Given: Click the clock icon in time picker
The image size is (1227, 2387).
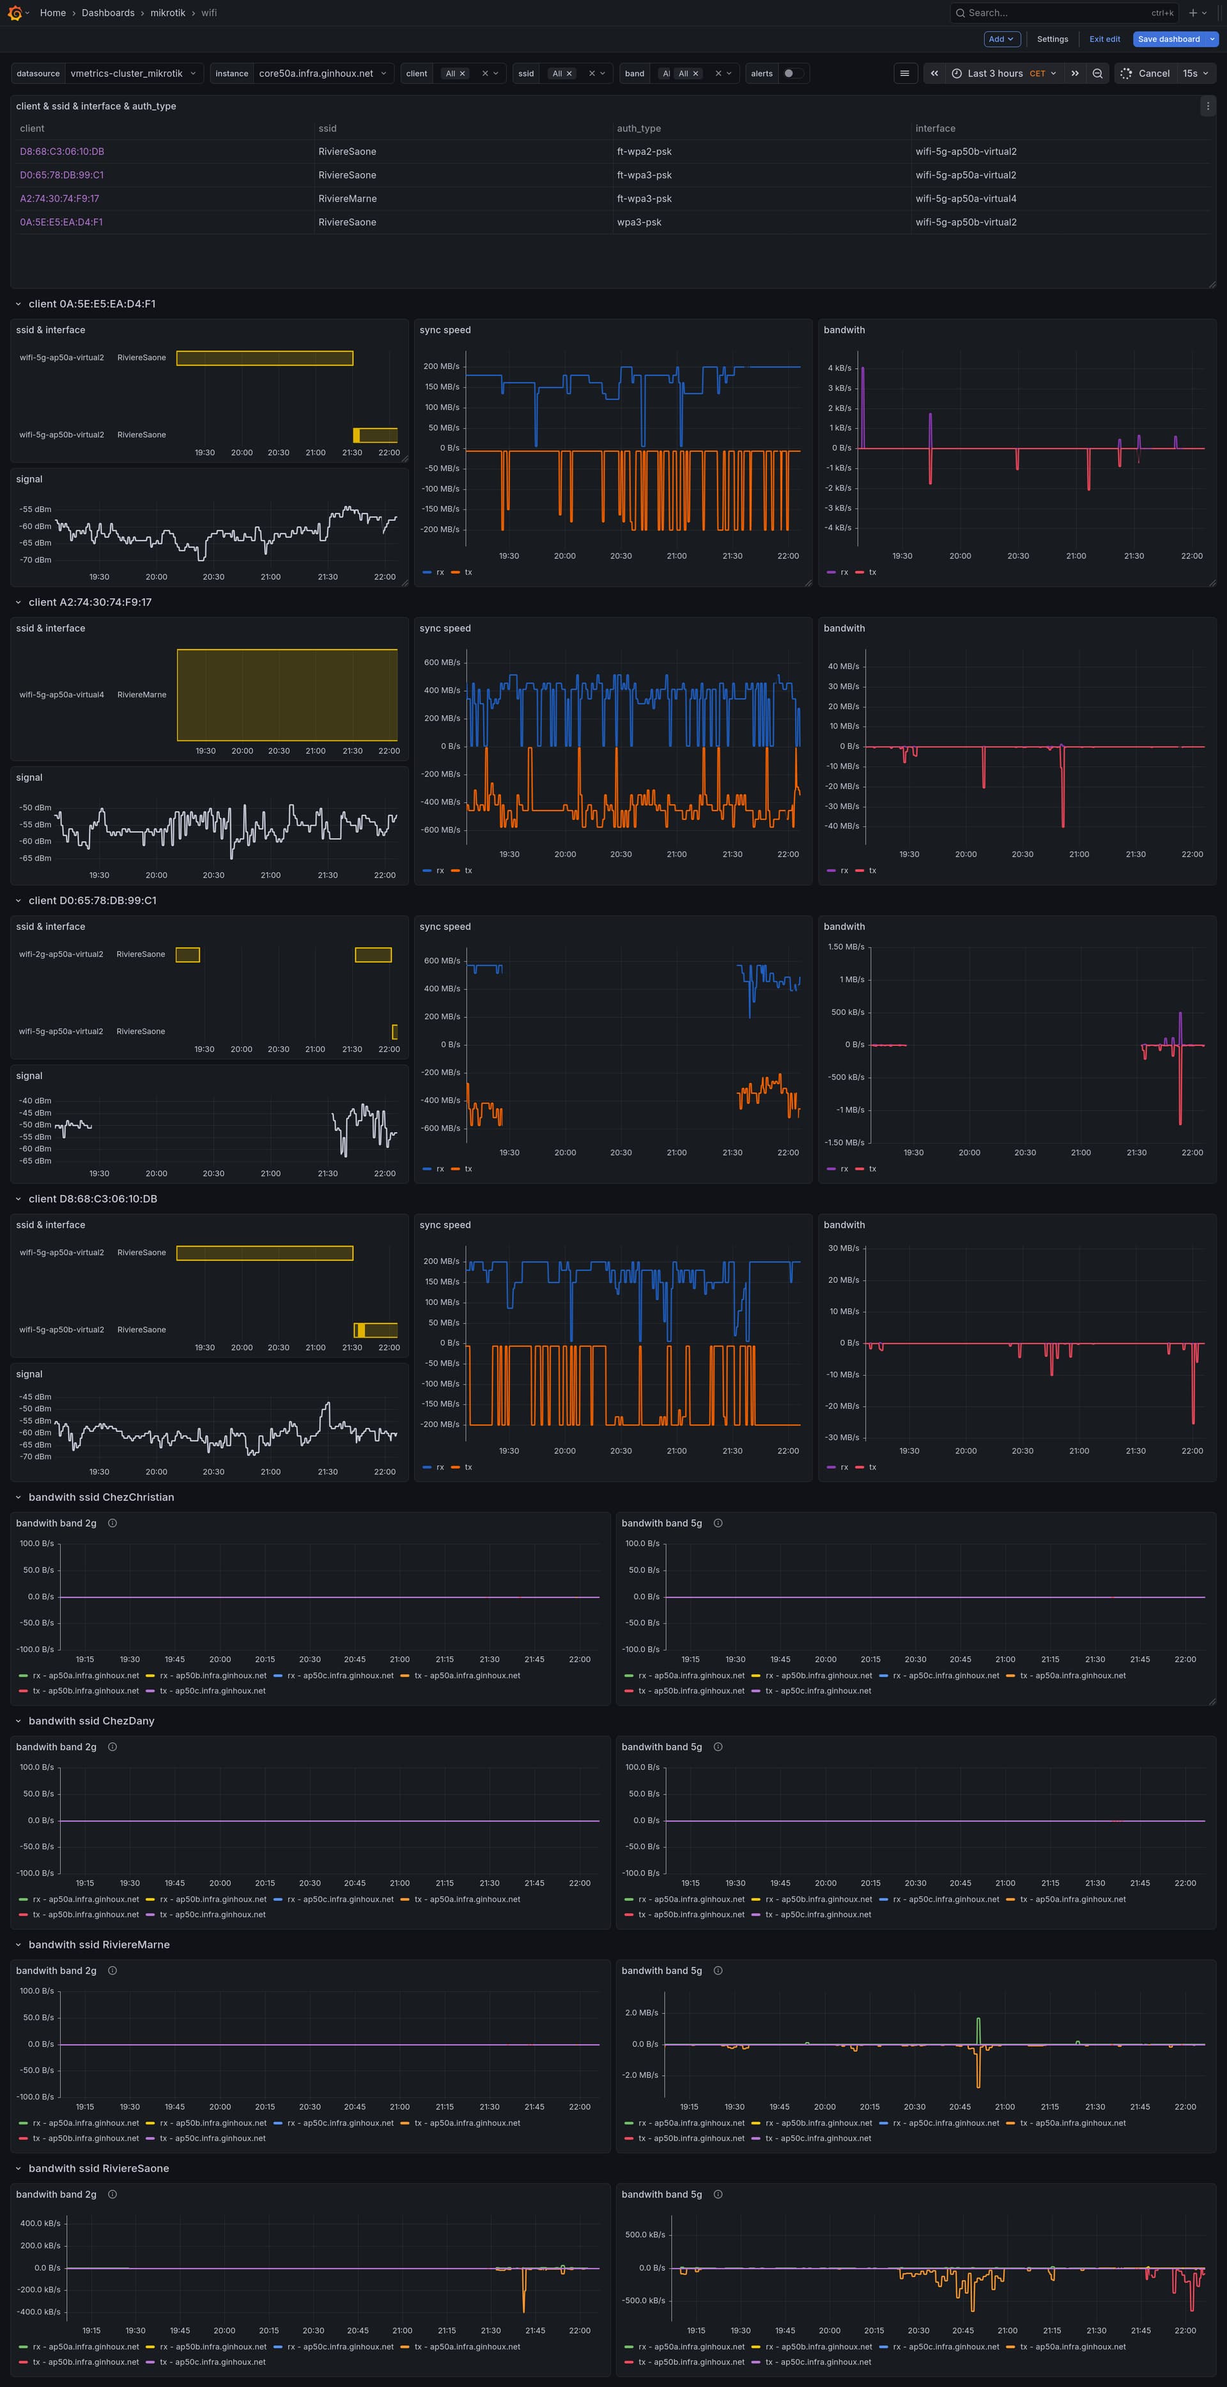Looking at the screenshot, I should [957, 74].
